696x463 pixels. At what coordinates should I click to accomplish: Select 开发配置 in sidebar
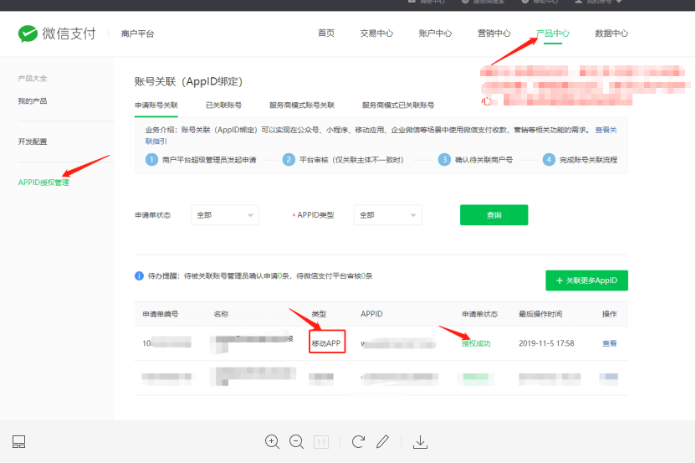tap(33, 141)
